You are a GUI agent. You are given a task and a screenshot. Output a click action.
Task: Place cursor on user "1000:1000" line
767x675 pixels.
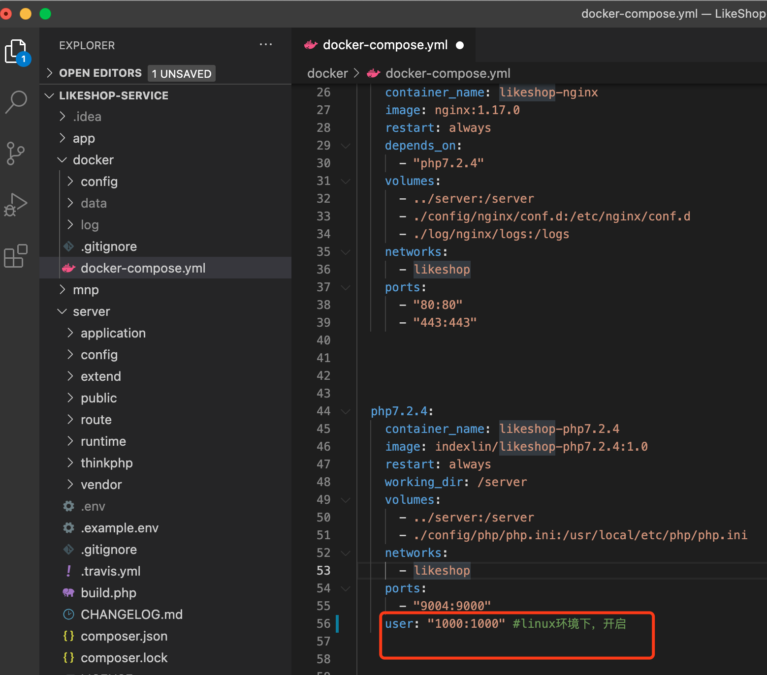tap(505, 624)
